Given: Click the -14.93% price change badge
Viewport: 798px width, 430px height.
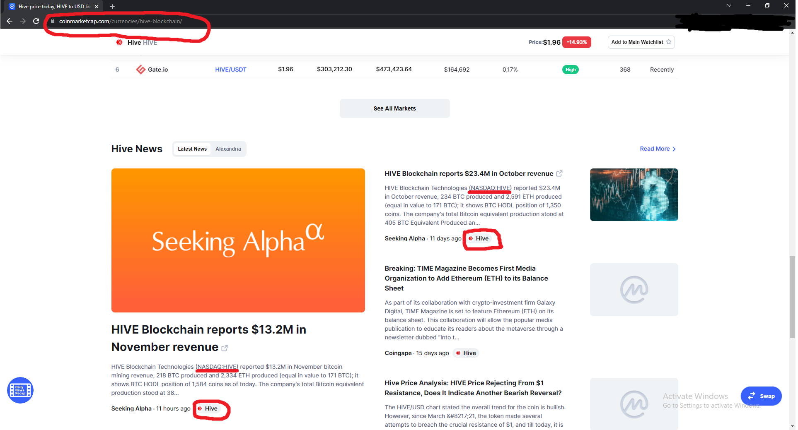Looking at the screenshot, I should (577, 42).
